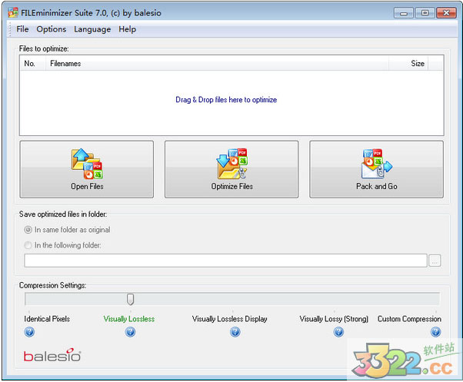Click the Drag & Drop files area text
This screenshot has height=382, width=463.
(x=226, y=100)
